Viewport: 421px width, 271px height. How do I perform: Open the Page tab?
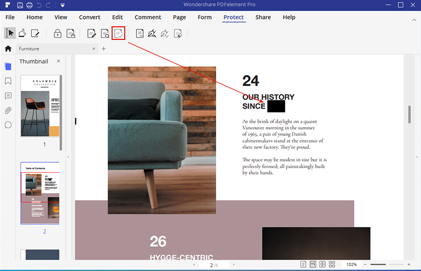coord(179,17)
